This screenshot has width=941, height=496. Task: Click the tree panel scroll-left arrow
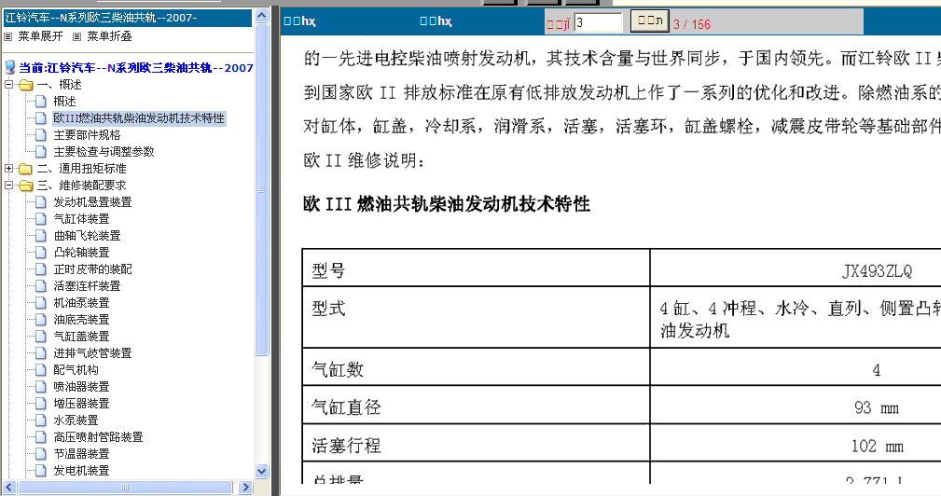tap(9, 487)
